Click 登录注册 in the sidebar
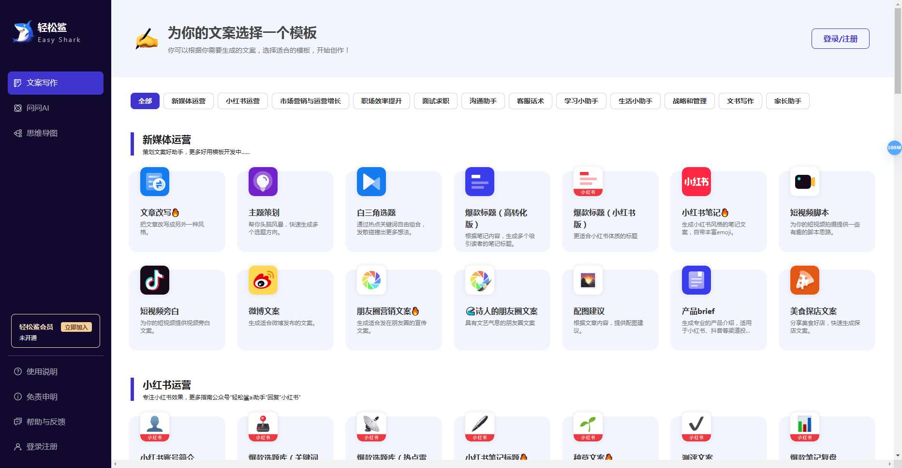 tap(56, 447)
